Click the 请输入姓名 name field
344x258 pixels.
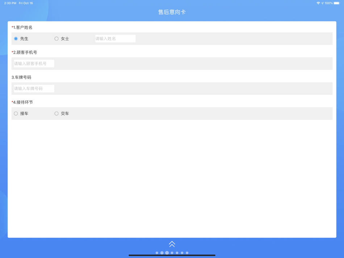pyautogui.click(x=115, y=39)
